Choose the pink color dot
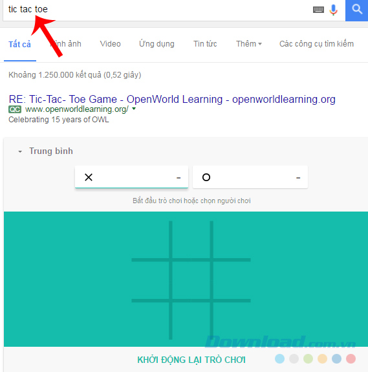The width and height of the screenshot is (368, 372). [x=351, y=358]
